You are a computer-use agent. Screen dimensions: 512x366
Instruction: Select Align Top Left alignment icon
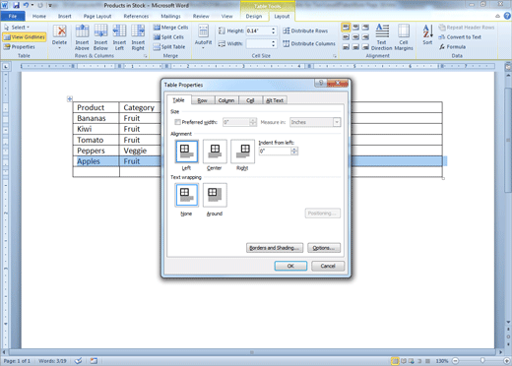[x=346, y=28]
